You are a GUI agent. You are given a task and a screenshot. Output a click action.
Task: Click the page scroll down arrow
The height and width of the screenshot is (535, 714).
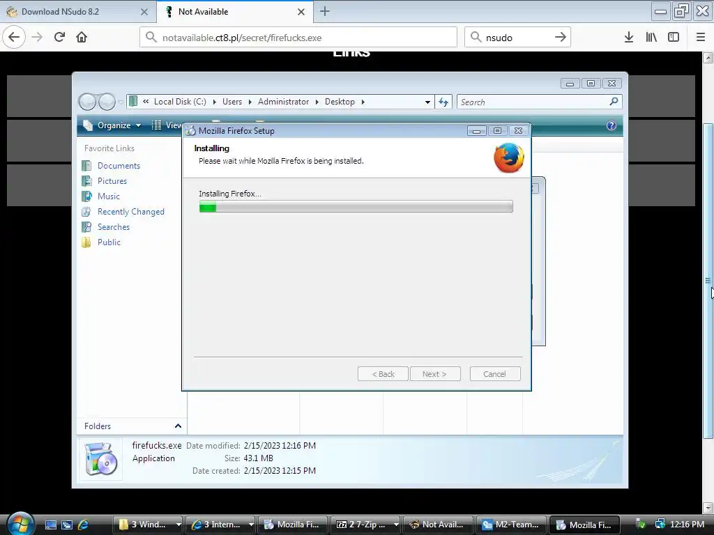tap(708, 507)
